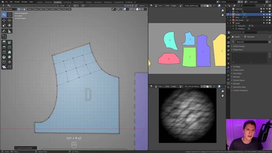The height and width of the screenshot is (153, 272).
Task: Click zoom icon in pattern image editor
Action: tap(223, 11)
